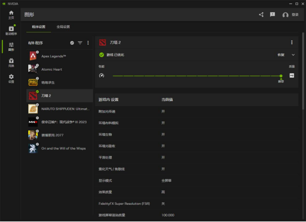Image resolution: width=306 pixels, height=222 pixels.
Task: Switch to the 全局设置 tab
Action: pyautogui.click(x=63, y=27)
